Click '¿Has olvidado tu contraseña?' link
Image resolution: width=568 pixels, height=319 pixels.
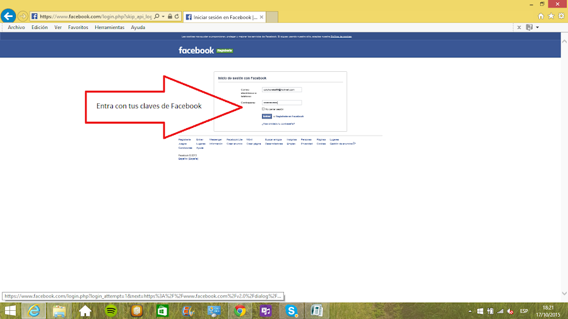click(x=278, y=124)
